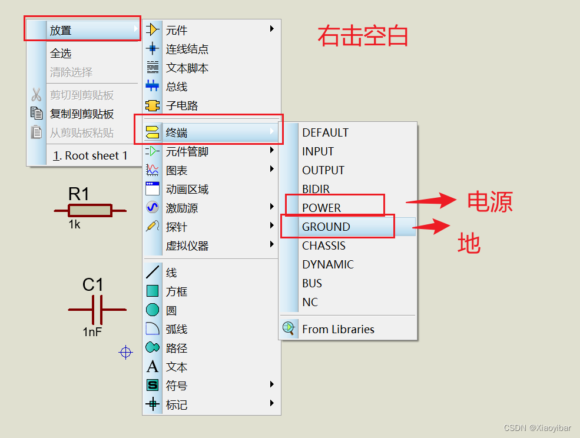Expand the 激励源 submenu arrow

pyautogui.click(x=272, y=207)
